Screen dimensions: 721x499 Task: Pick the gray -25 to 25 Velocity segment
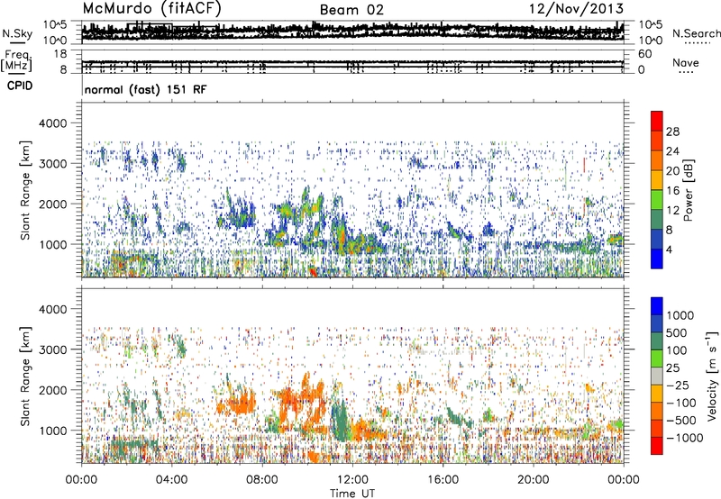(x=657, y=376)
